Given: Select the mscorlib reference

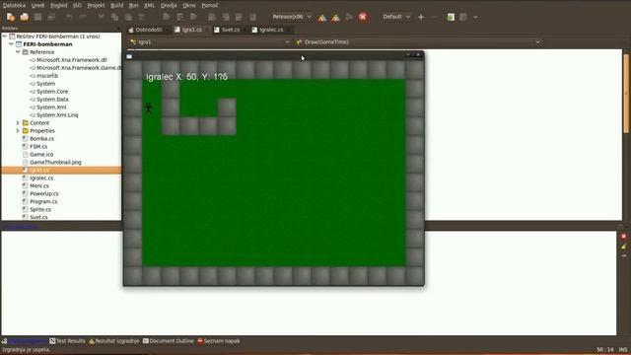Looking at the screenshot, I should tap(47, 76).
